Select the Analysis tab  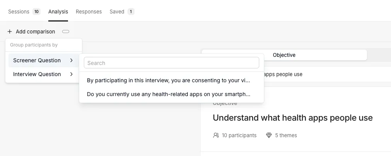58,12
